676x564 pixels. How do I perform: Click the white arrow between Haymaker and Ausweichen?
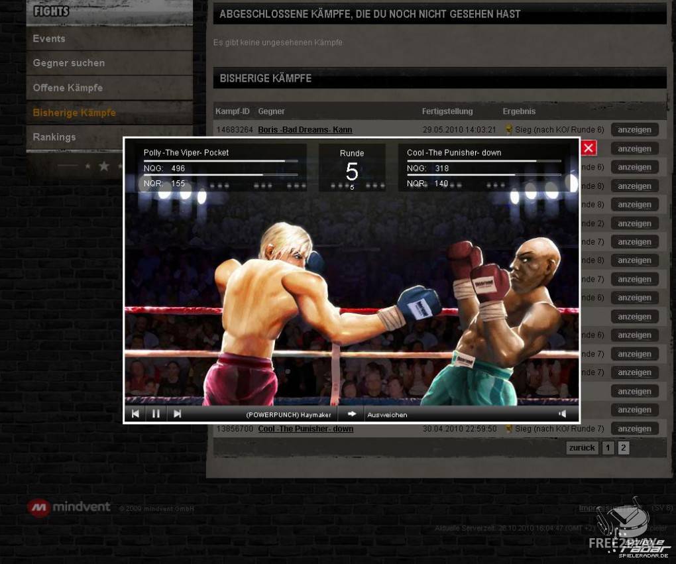pos(352,414)
